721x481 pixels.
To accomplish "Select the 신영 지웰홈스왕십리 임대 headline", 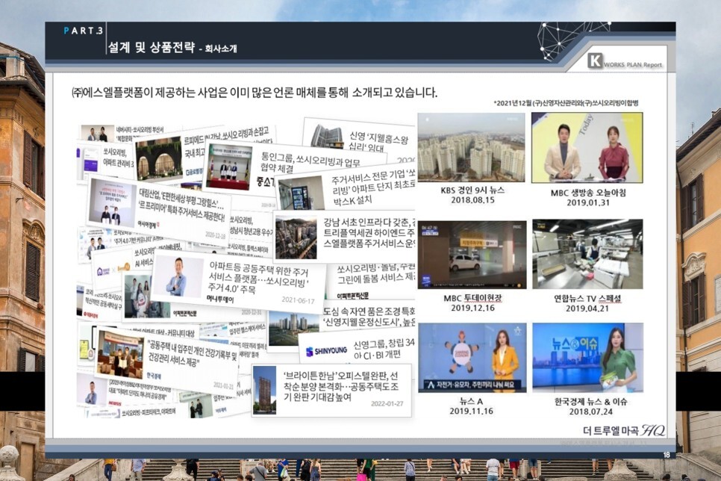I will (x=378, y=141).
